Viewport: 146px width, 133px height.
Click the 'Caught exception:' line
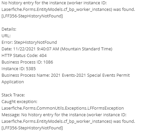19,102
